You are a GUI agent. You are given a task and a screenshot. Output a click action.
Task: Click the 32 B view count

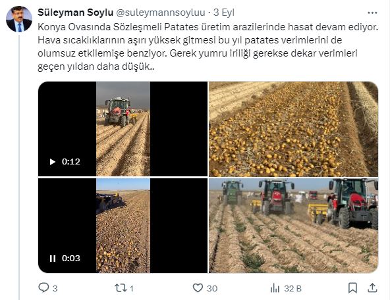point(292,289)
